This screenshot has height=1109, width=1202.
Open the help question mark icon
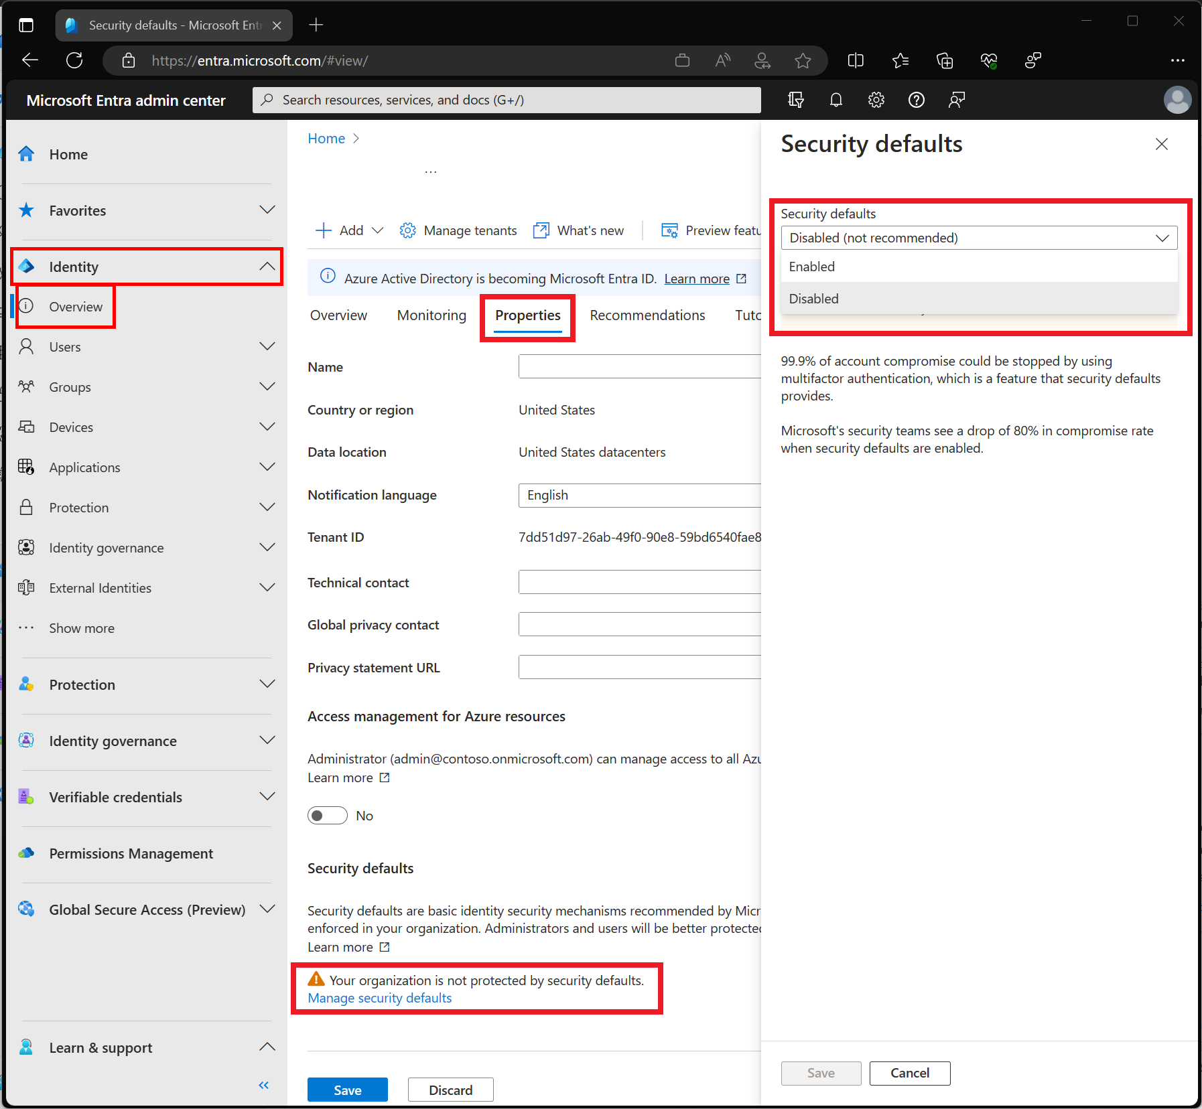(916, 100)
